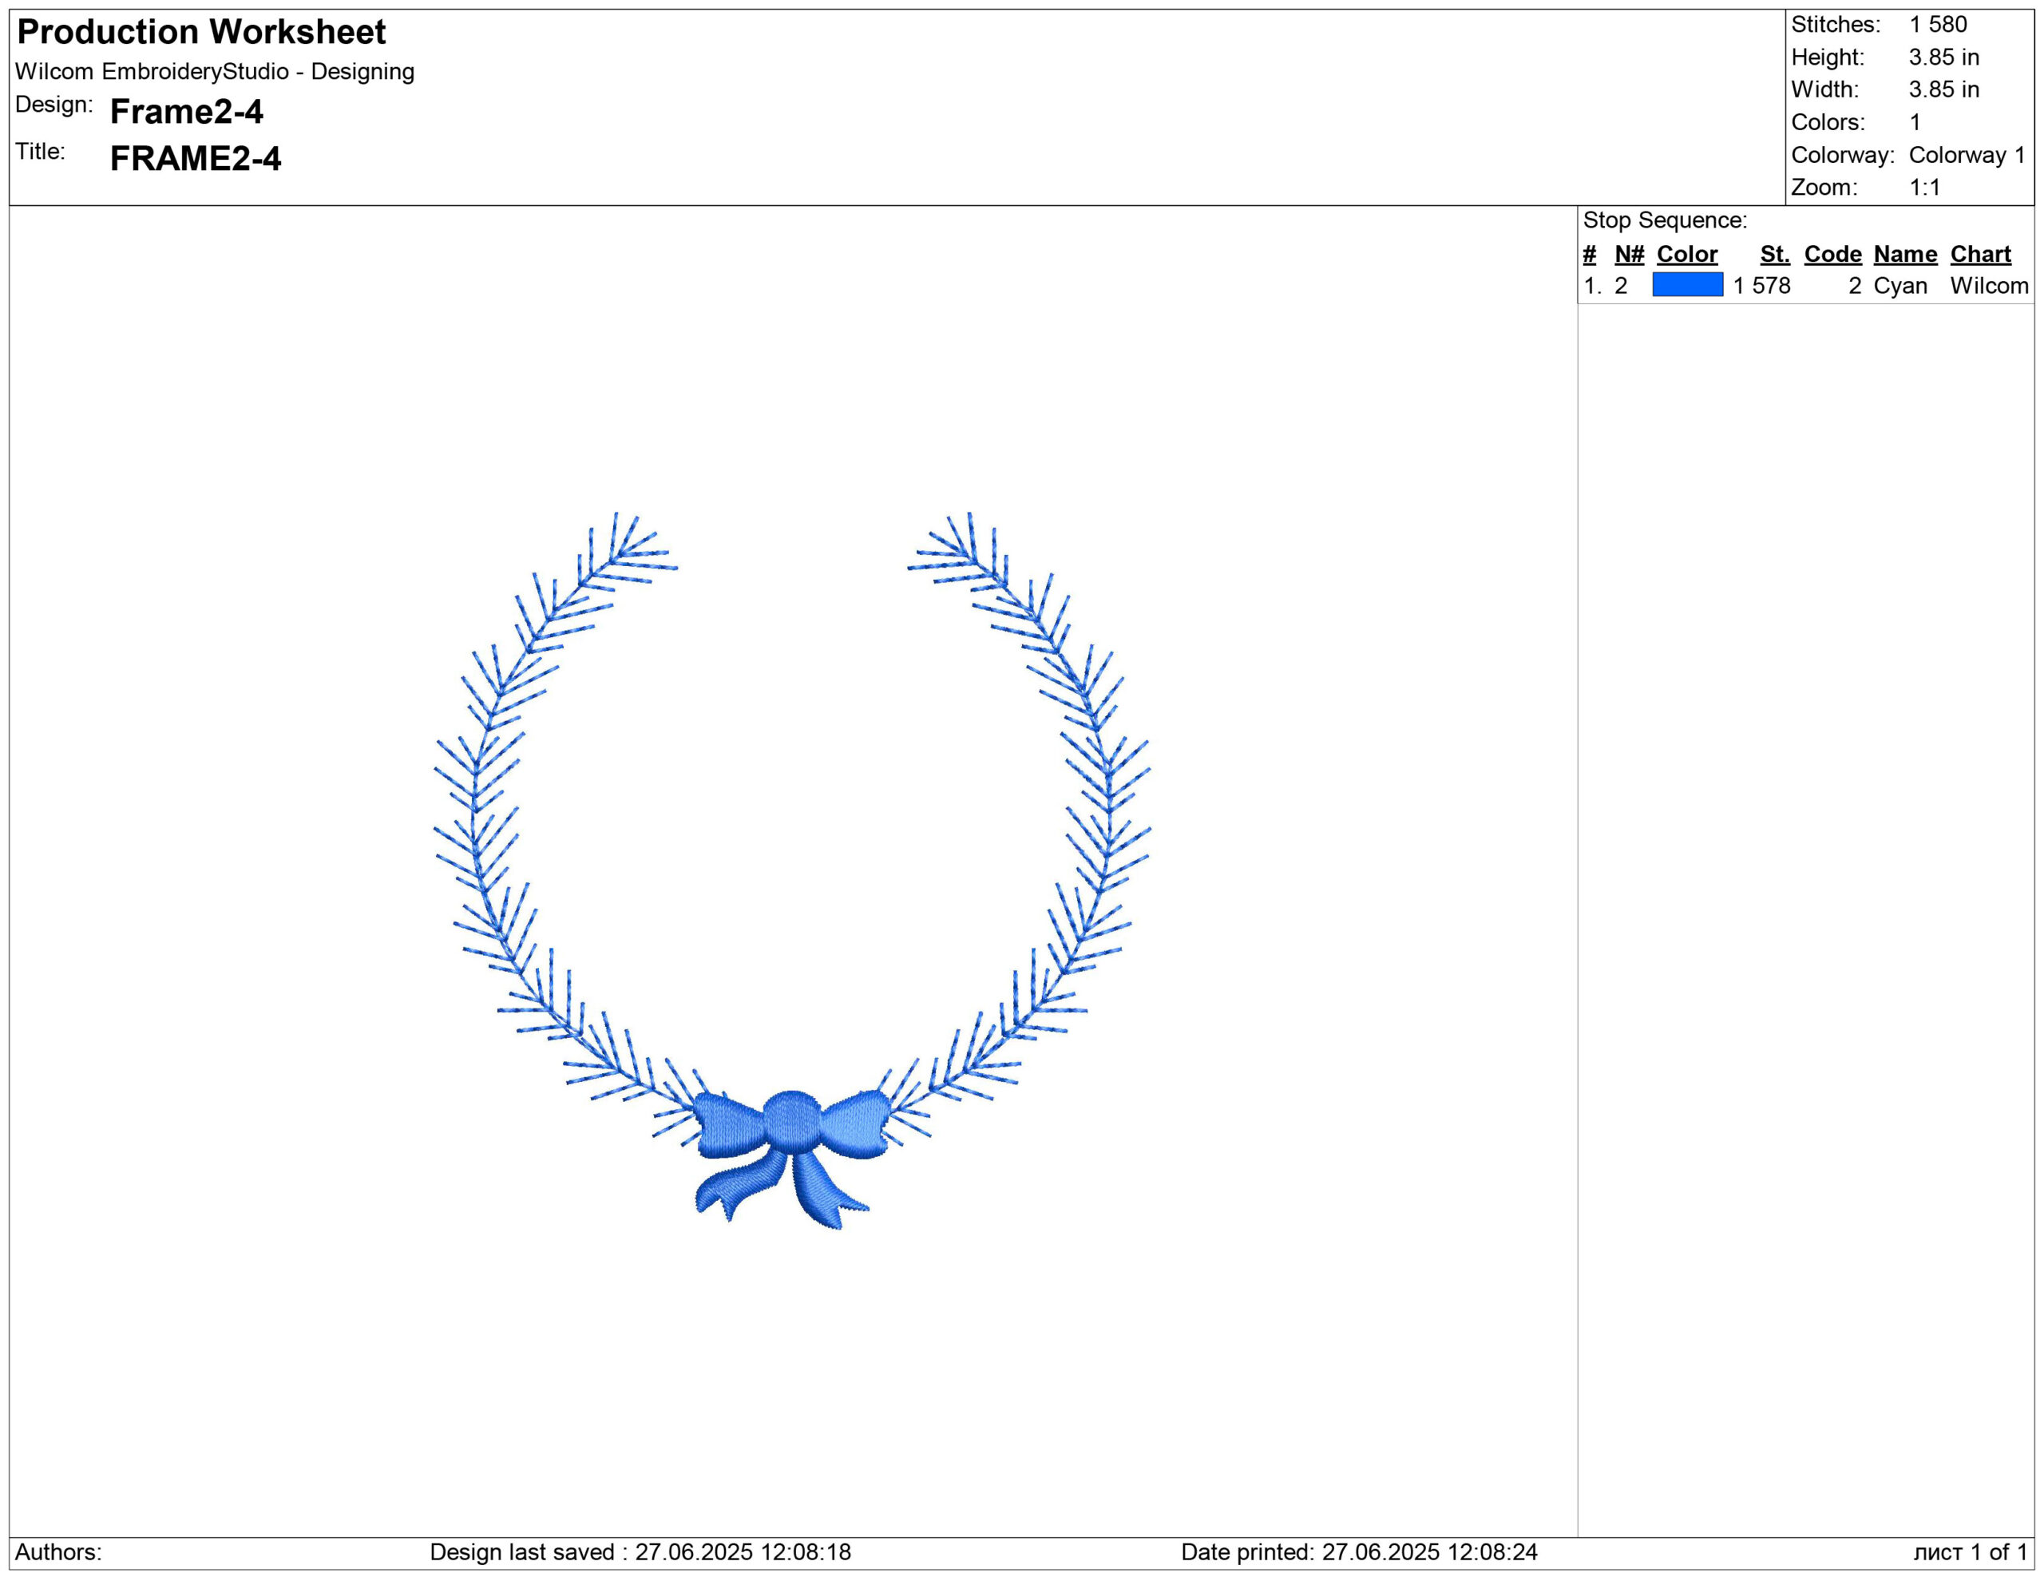
Task: Click the Chart column header
Action: (x=1980, y=254)
